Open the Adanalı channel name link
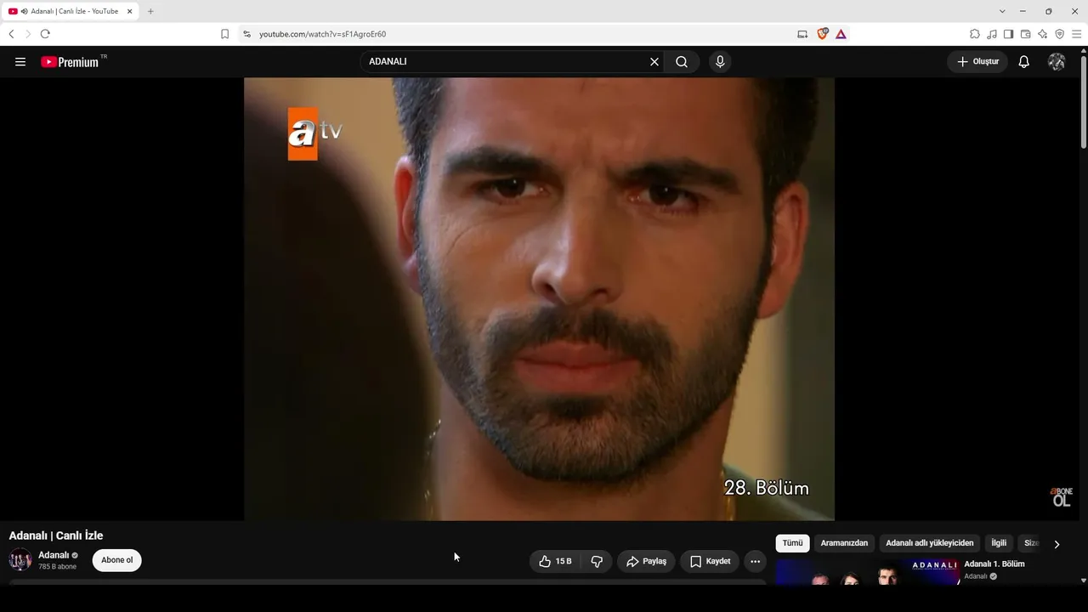The height and width of the screenshot is (612, 1088). pos(54,555)
